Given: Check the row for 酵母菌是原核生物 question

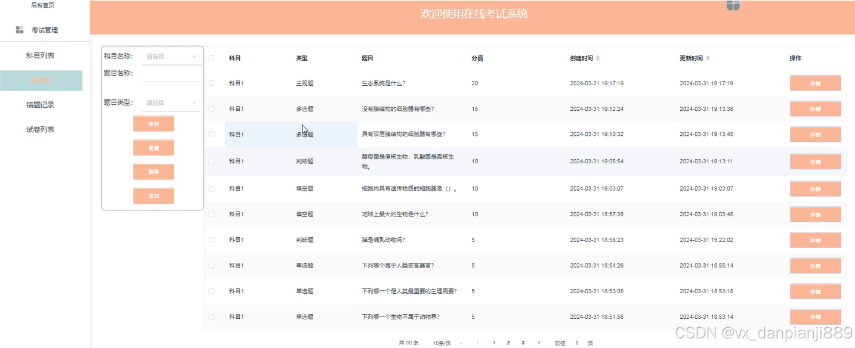Looking at the screenshot, I should pyautogui.click(x=212, y=161).
